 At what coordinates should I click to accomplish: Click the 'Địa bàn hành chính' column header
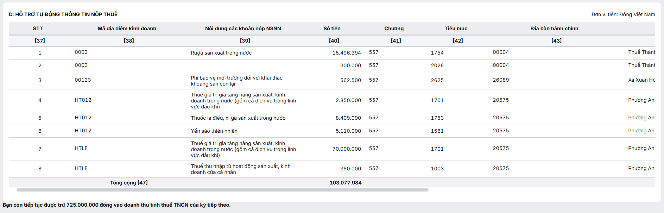coord(555,29)
